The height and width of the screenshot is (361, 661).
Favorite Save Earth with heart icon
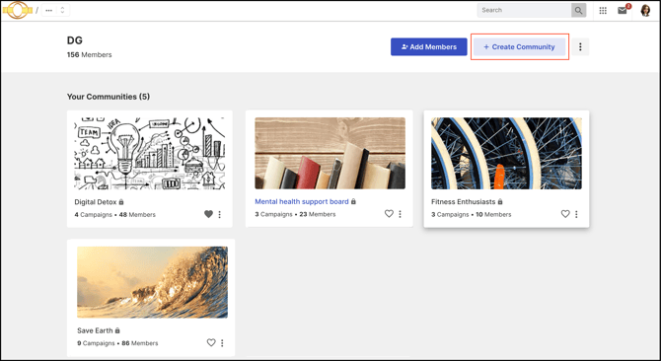point(211,343)
